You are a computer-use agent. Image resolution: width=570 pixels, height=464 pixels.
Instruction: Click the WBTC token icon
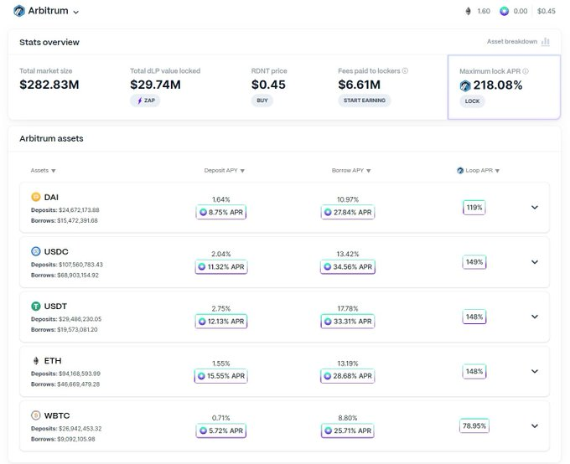35,415
